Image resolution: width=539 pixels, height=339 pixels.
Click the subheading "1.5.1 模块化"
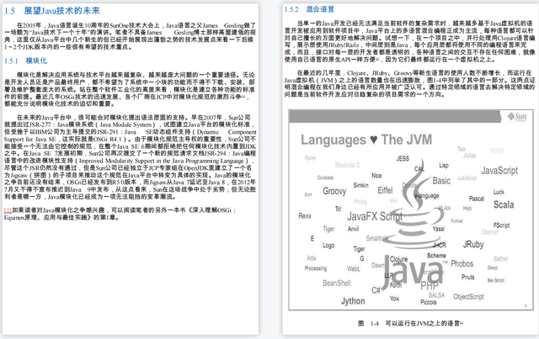(x=25, y=61)
